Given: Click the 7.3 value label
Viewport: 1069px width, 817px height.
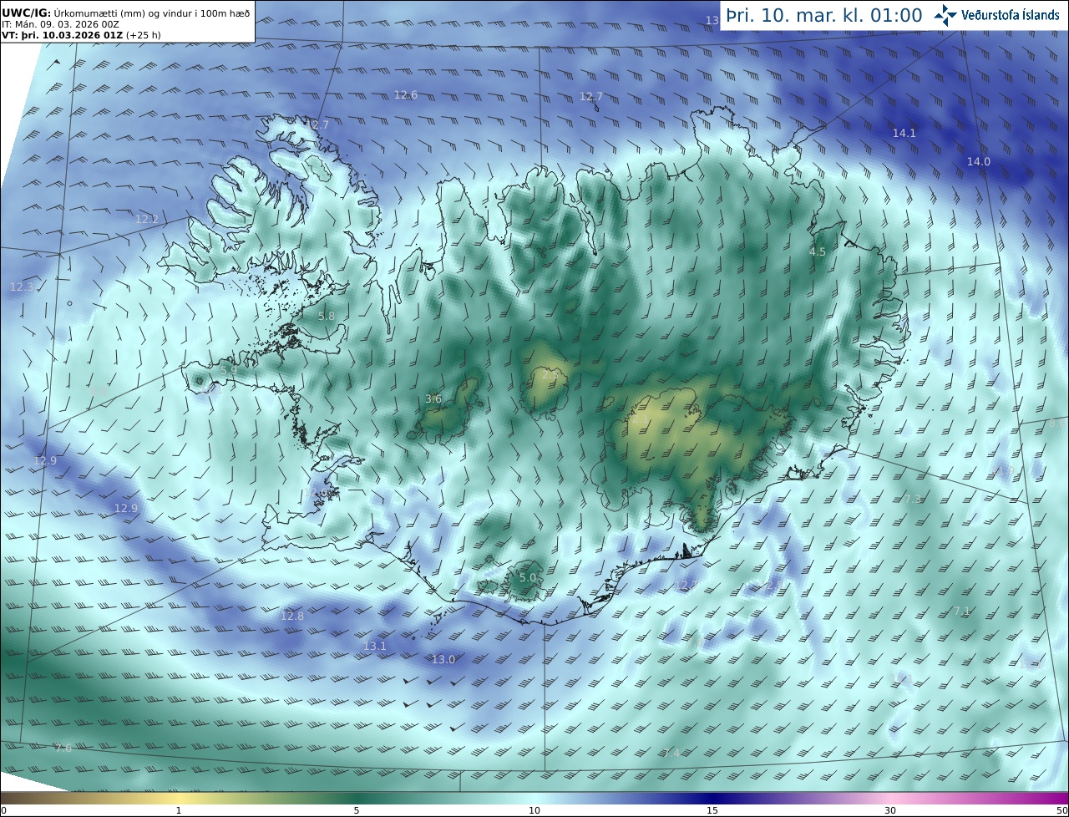Looking at the screenshot, I should coord(913,499).
